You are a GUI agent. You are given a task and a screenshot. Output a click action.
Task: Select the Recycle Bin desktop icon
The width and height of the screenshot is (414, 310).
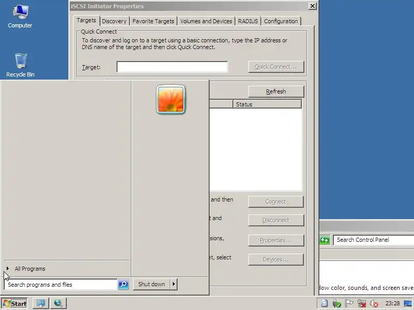point(20,65)
